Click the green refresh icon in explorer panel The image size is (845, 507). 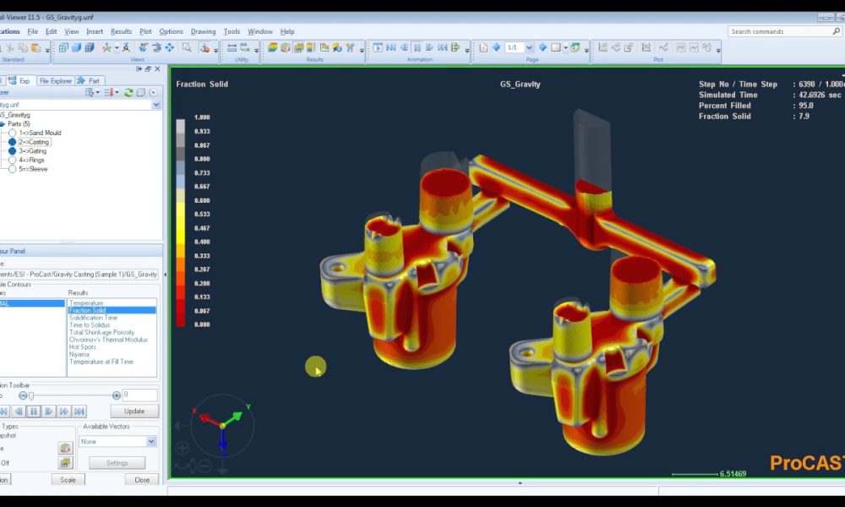(x=128, y=93)
